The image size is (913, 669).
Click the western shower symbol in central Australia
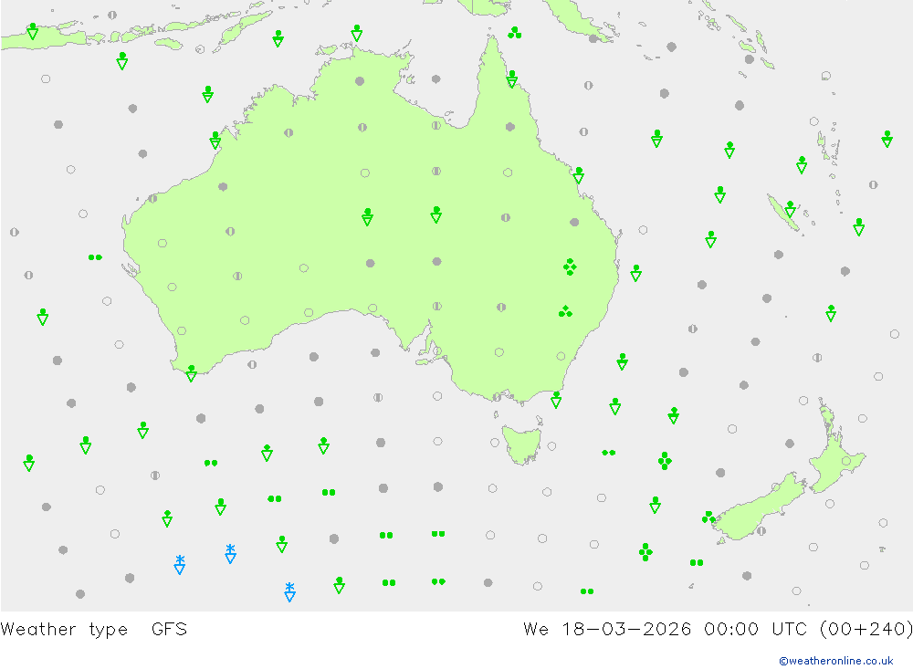[367, 217]
